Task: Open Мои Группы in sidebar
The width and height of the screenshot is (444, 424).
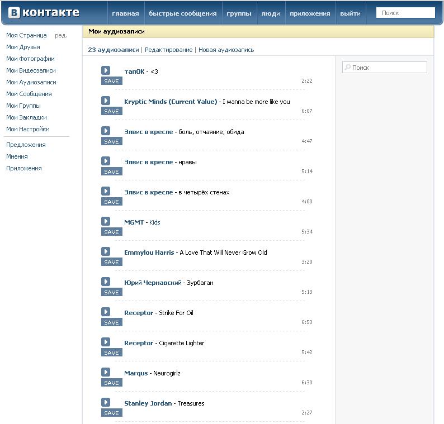Action: pos(23,106)
